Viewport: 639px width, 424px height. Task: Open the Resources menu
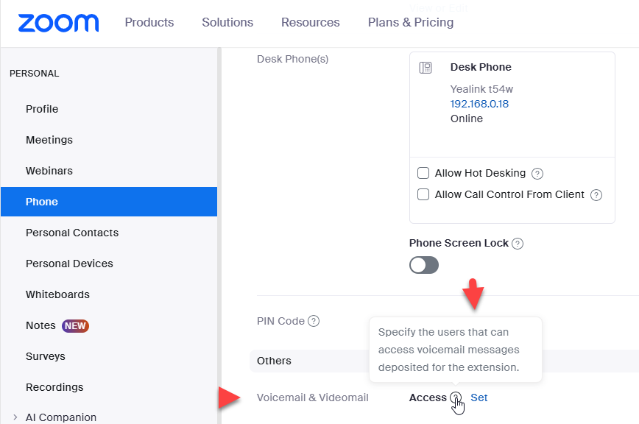point(311,22)
